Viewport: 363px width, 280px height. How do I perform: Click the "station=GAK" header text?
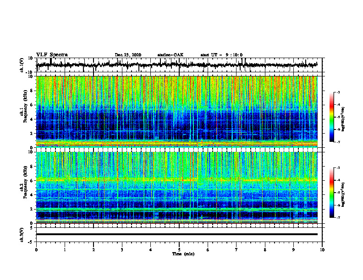170,55
